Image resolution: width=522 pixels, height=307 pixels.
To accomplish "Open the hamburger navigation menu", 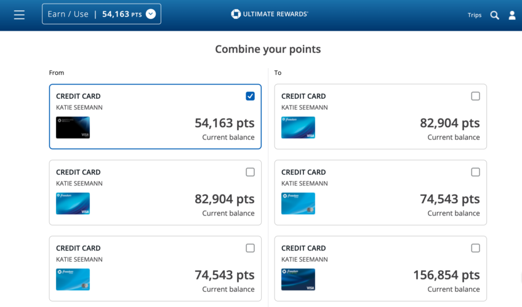I will (19, 15).
